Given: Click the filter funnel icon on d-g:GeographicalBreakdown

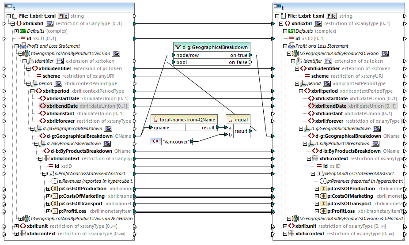Looking at the screenshot, I should coord(178,47).
